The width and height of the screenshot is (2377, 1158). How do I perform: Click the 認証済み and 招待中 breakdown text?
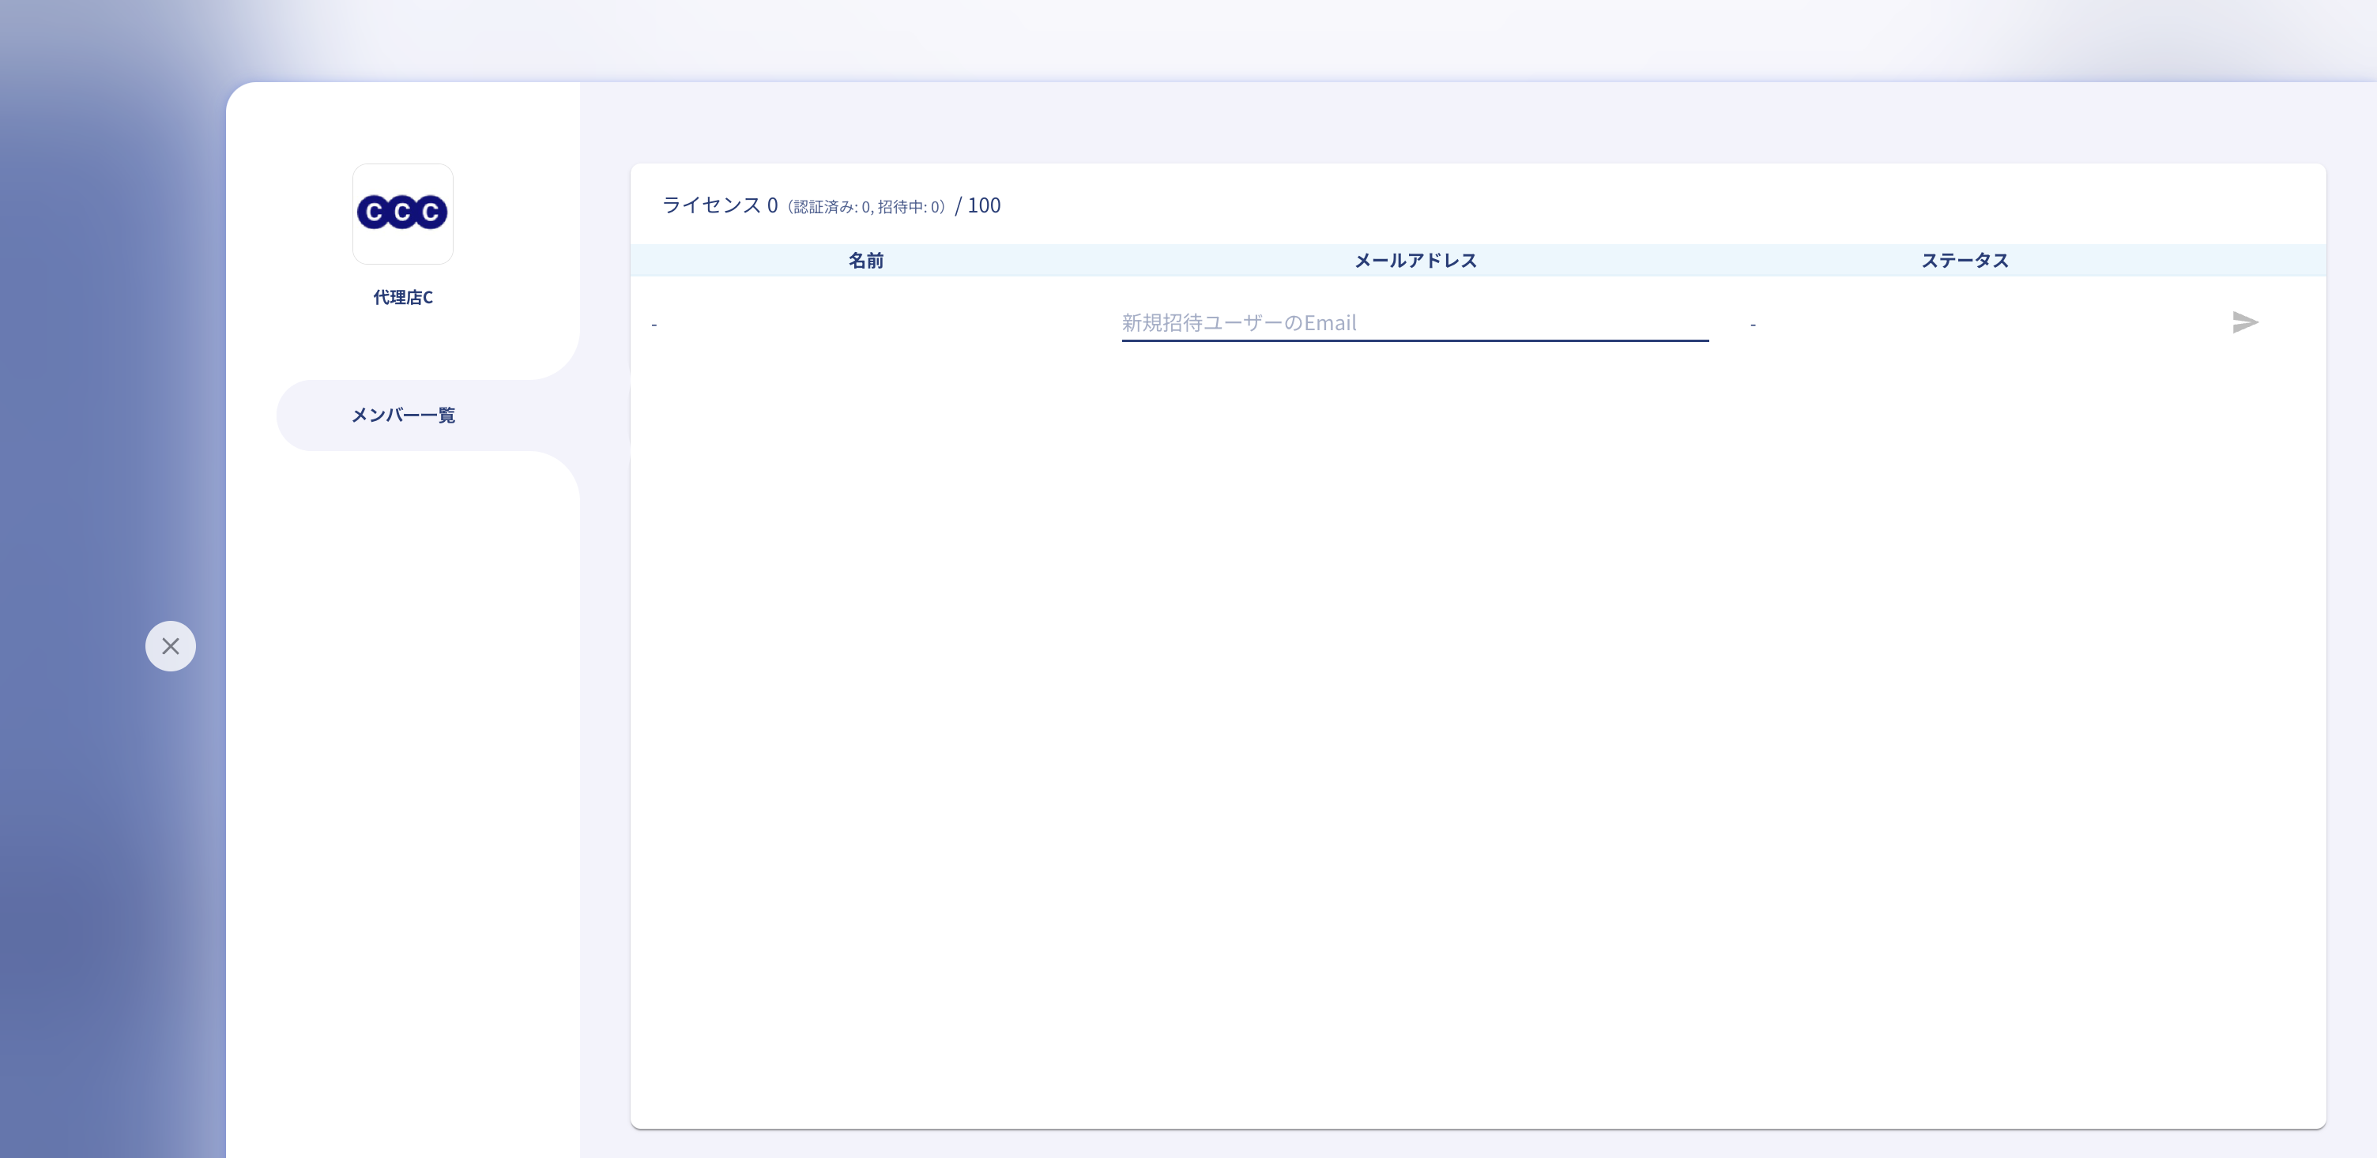coord(865,207)
